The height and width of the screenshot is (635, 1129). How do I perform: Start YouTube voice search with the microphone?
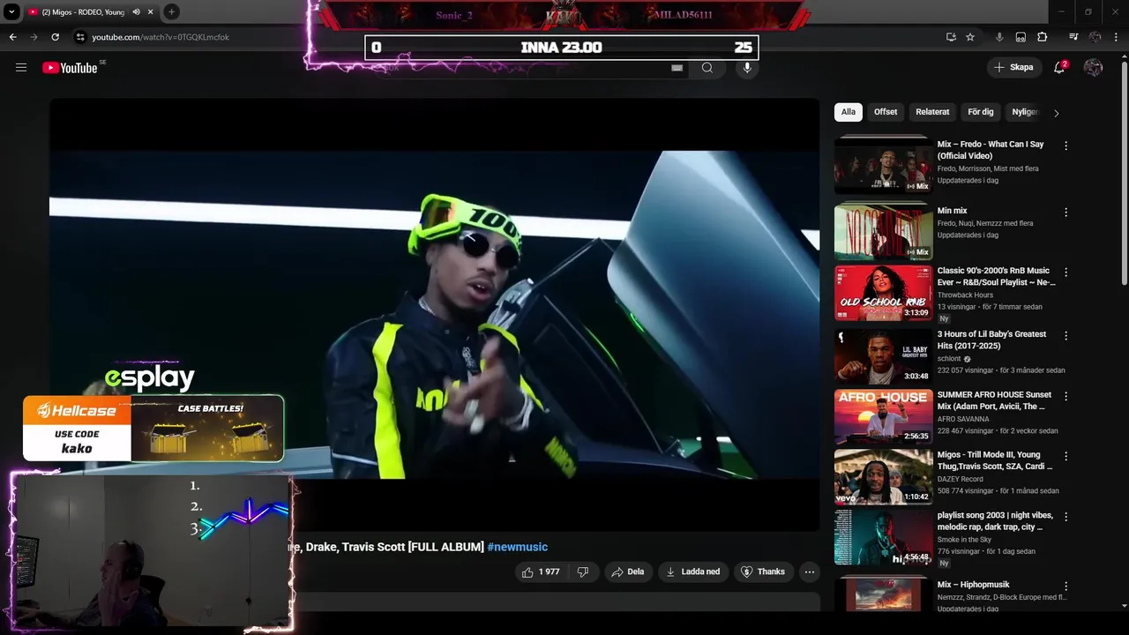(x=747, y=68)
